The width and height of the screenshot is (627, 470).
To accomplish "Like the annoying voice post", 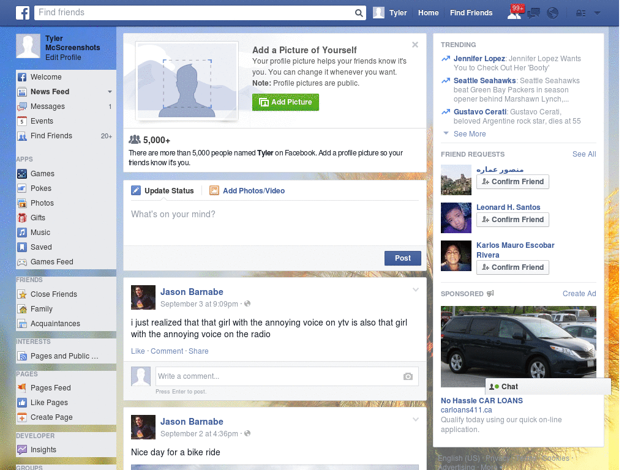I will [138, 351].
